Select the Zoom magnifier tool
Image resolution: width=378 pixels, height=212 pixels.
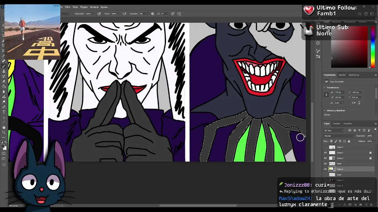pyautogui.click(x=4, y=132)
